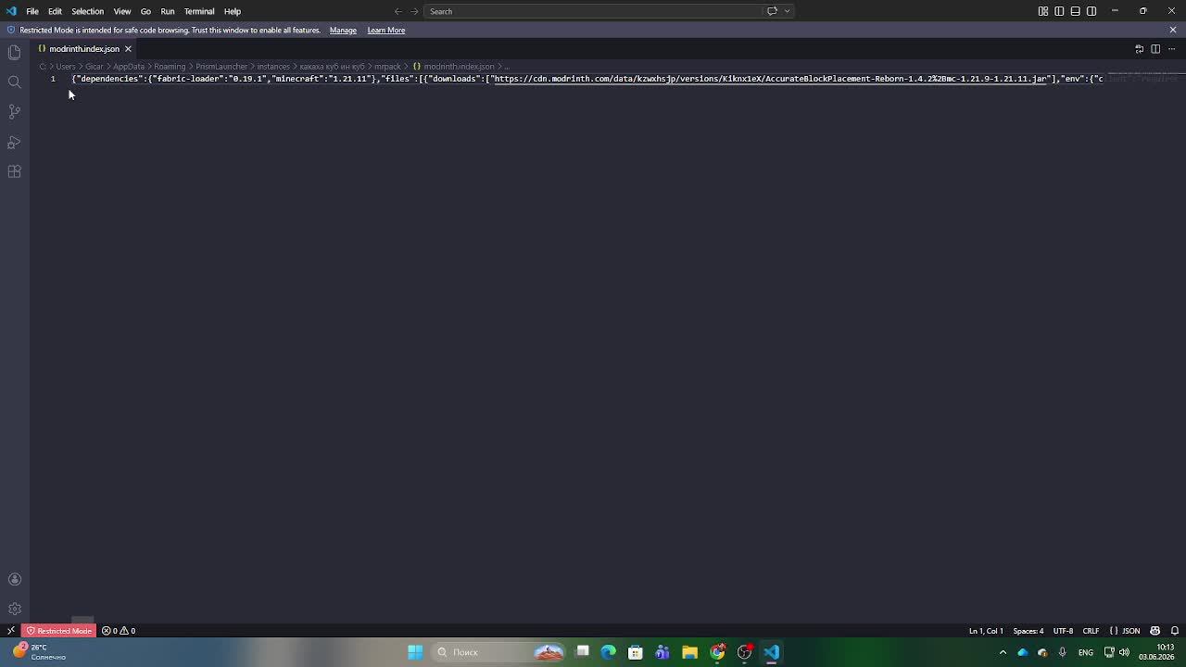The image size is (1186, 667).
Task: Open More Actions ellipsis in editor
Action: coord(1171,49)
